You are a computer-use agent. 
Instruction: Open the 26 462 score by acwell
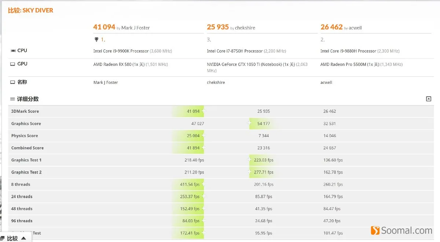pyautogui.click(x=331, y=27)
